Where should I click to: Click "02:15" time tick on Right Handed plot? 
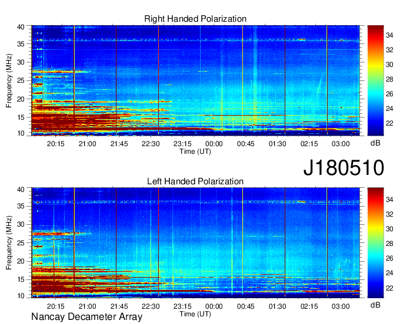click(x=309, y=144)
